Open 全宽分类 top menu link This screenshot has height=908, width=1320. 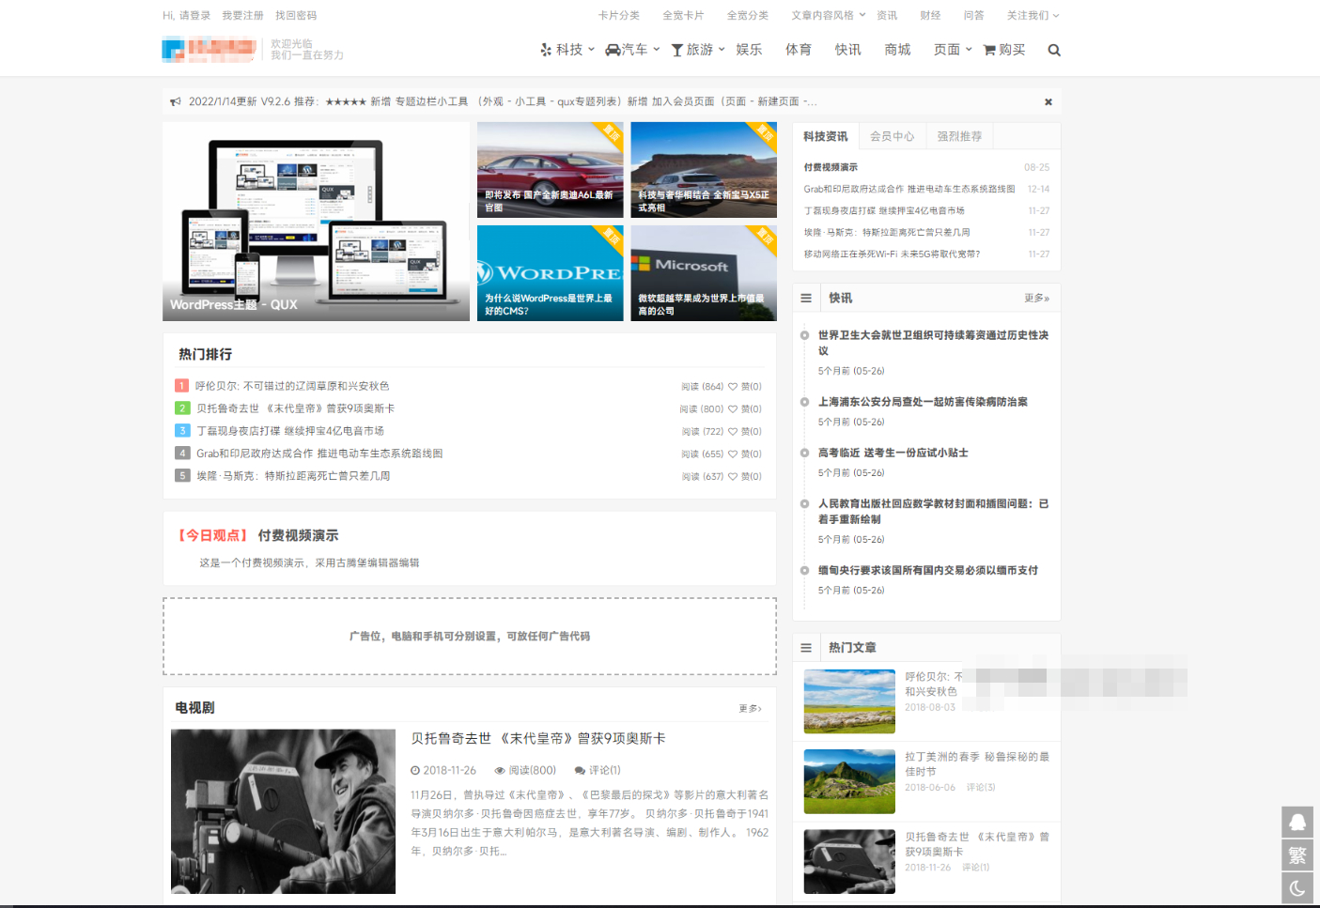tap(748, 15)
